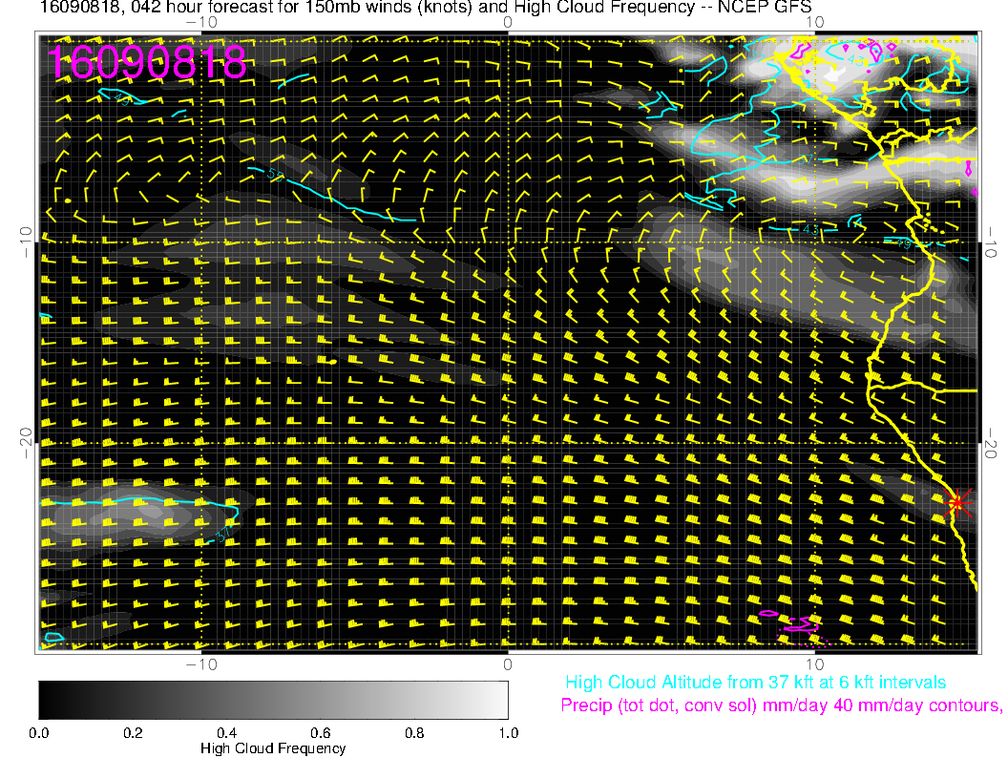Viewport: 1008px width, 779px height.
Task: Click the top axis longitude label 10
Action: 814,23
